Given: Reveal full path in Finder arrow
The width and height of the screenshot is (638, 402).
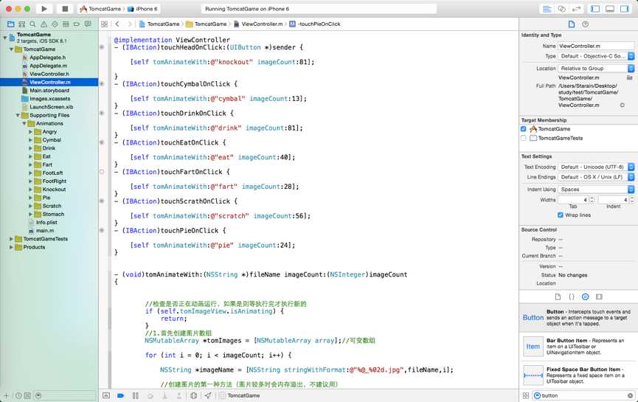Looking at the screenshot, I should [x=622, y=105].
